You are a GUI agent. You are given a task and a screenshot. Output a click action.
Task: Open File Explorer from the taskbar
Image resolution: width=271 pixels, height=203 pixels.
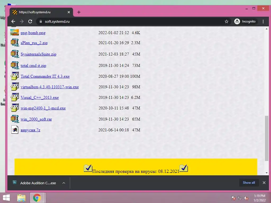click(x=21, y=198)
